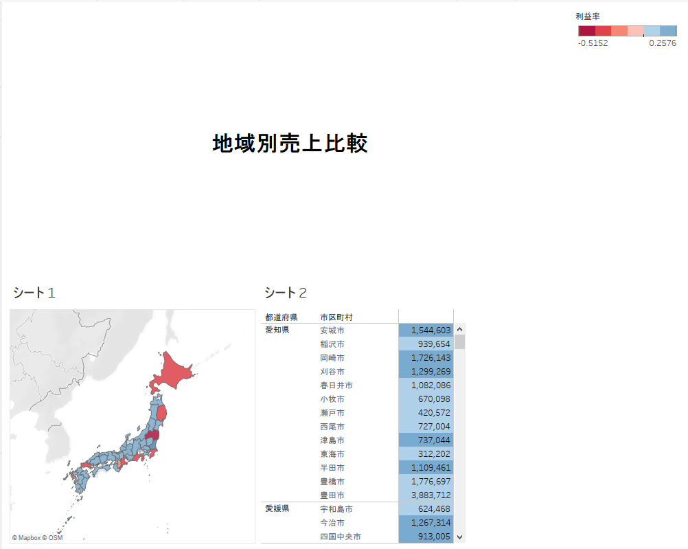Viewport: 688px width, 549px height.
Task: Click the dashboard title 地域別売上比較
Action: tap(290, 144)
